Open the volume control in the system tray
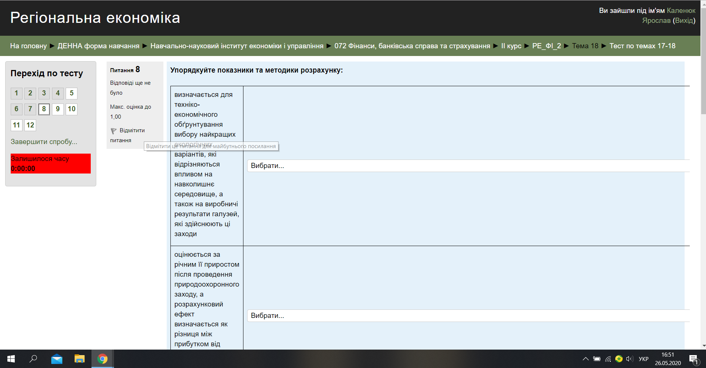This screenshot has height=368, width=706. [629, 358]
